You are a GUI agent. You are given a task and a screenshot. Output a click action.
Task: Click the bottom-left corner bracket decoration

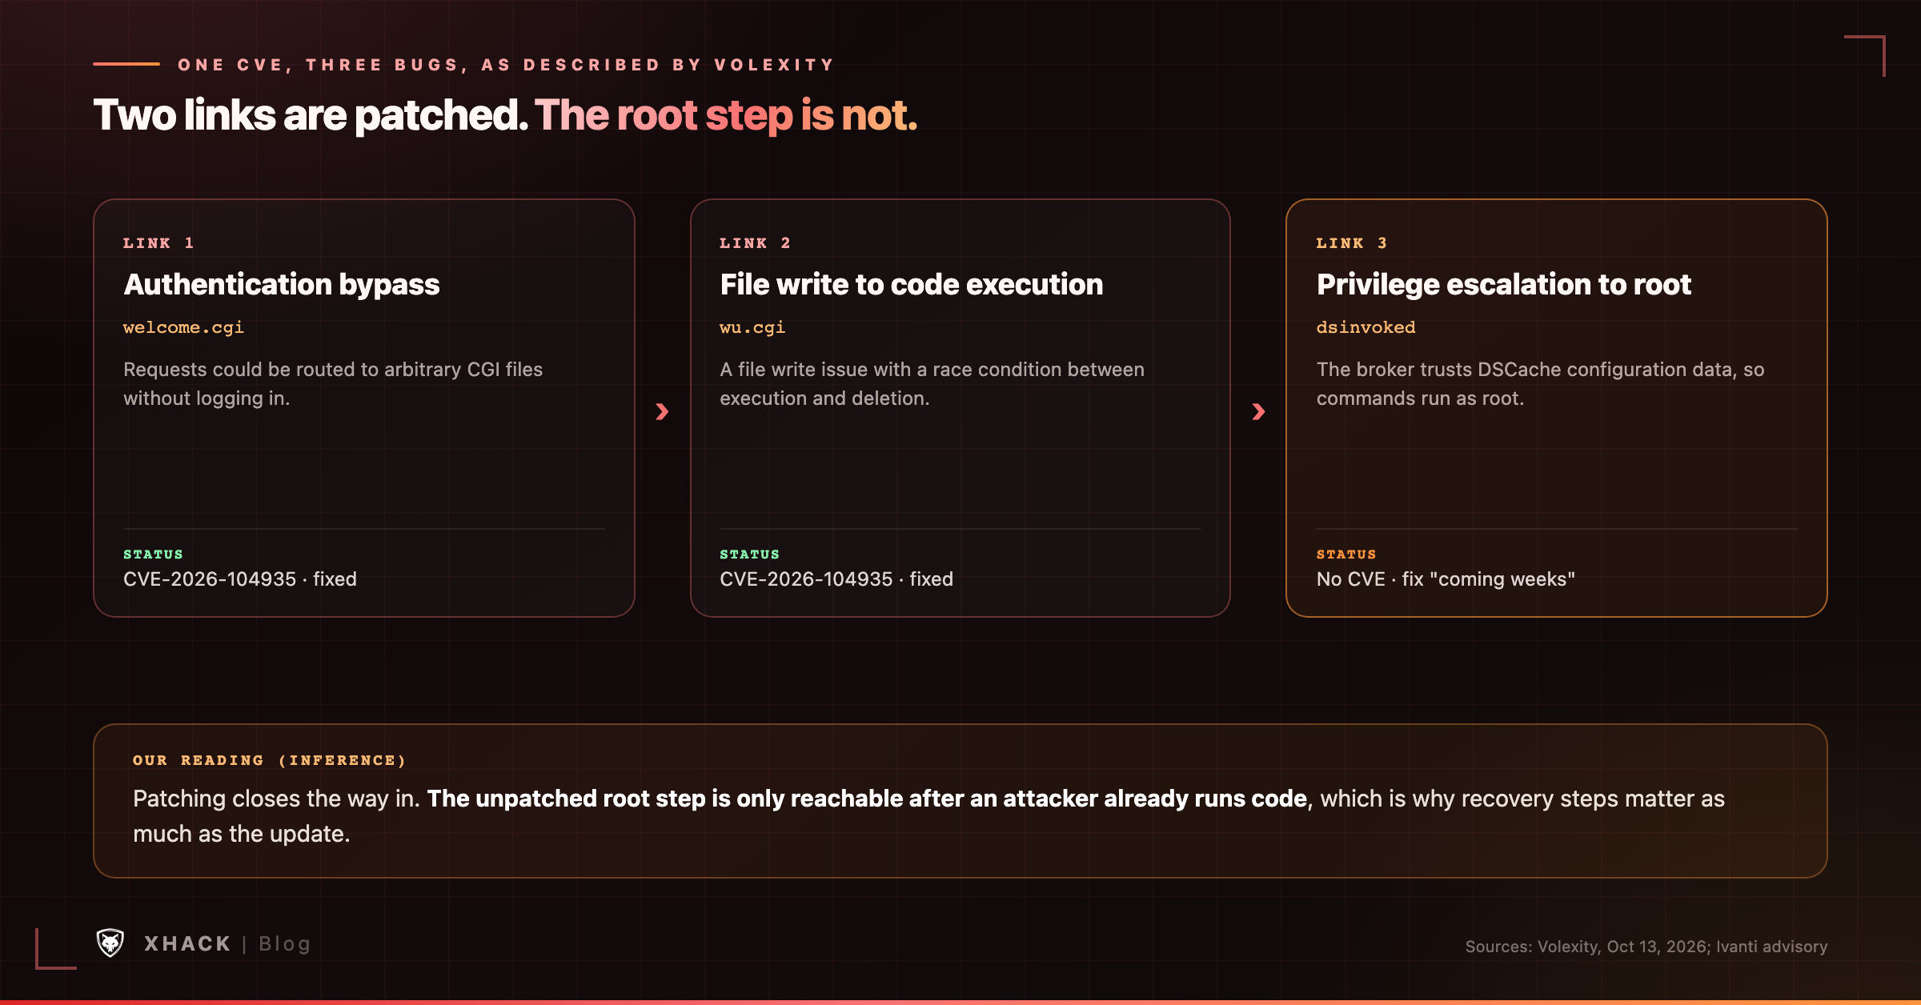point(56,949)
